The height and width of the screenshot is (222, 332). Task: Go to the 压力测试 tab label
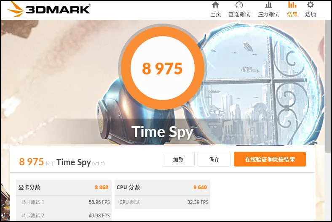click(x=268, y=14)
